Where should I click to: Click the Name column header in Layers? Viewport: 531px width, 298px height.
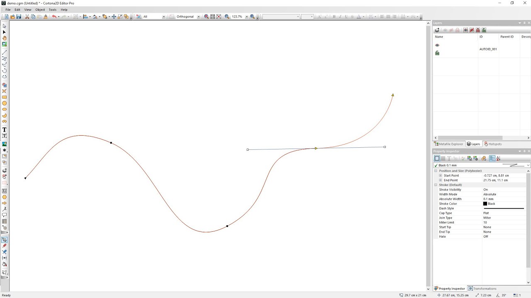point(455,37)
